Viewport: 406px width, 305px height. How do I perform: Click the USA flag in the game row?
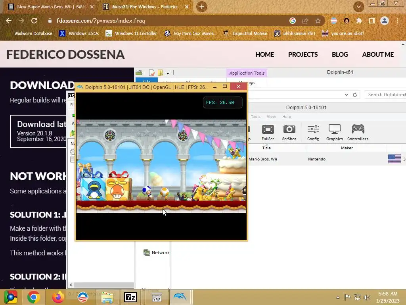(x=395, y=159)
